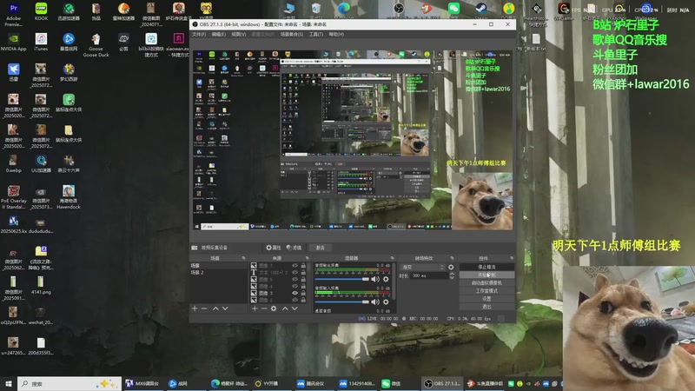The width and height of the screenshot is (695, 391).
Task: Click the Windows taskbar search box
Action: click(x=69, y=383)
